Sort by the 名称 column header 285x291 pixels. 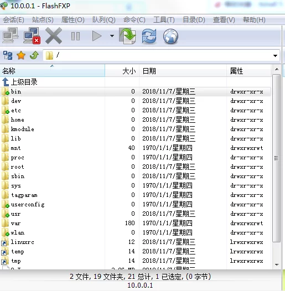53,71
